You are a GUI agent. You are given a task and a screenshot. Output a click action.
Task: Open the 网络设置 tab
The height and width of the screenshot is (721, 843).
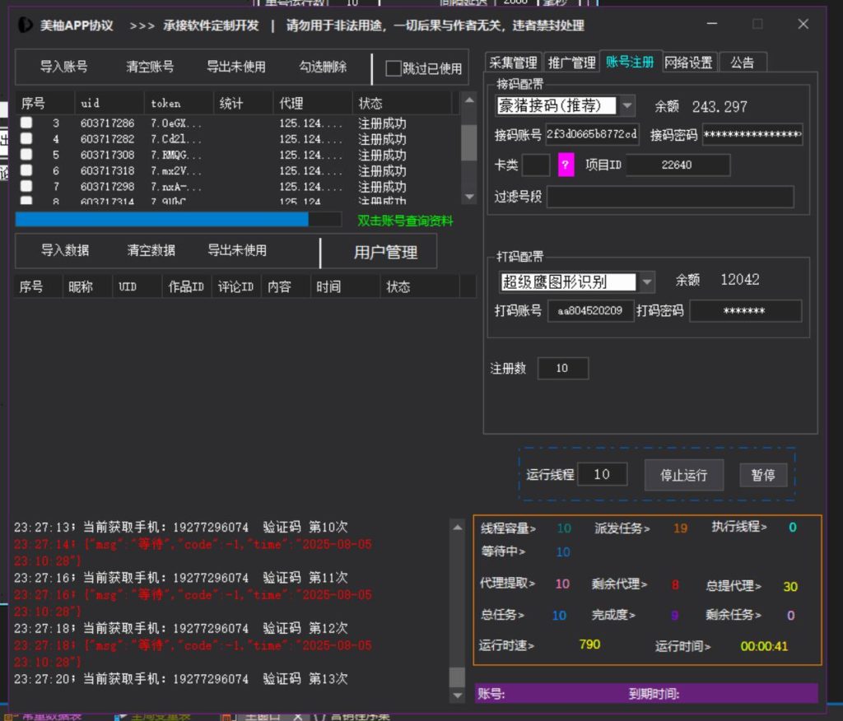688,63
